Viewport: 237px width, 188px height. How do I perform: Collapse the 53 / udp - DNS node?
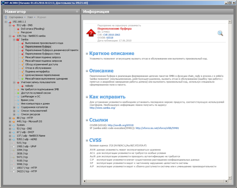coord(10,25)
